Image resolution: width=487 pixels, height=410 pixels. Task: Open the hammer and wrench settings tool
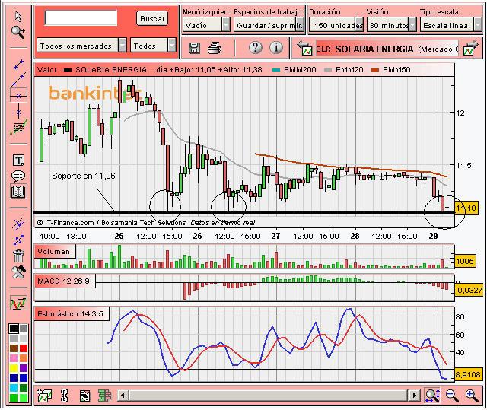(18, 272)
